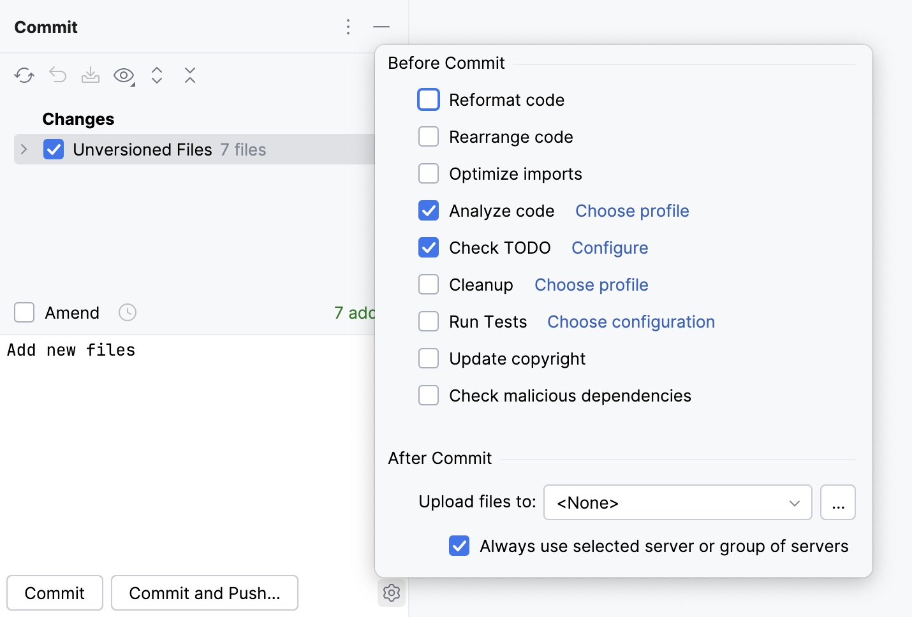Click Configure next to Check TODO
912x617 pixels.
pos(609,247)
